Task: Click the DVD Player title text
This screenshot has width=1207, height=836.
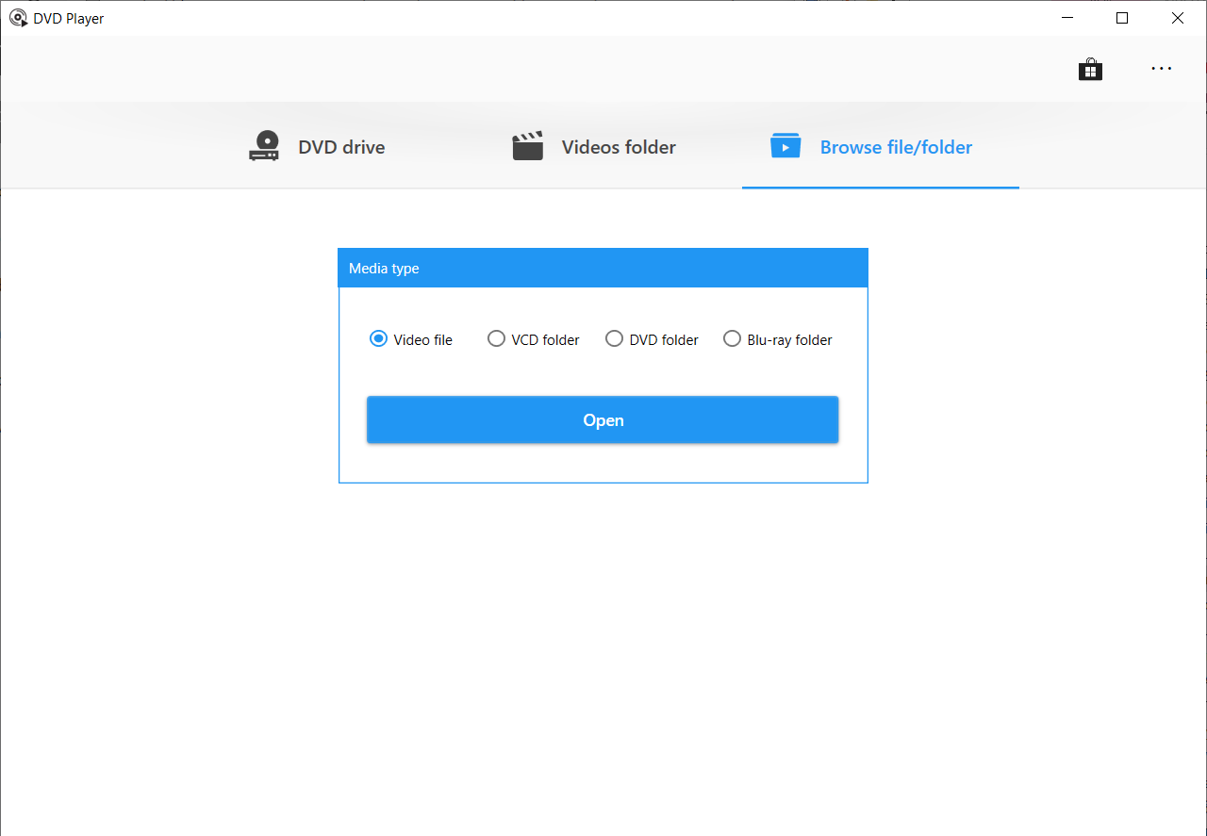Action: 66,18
